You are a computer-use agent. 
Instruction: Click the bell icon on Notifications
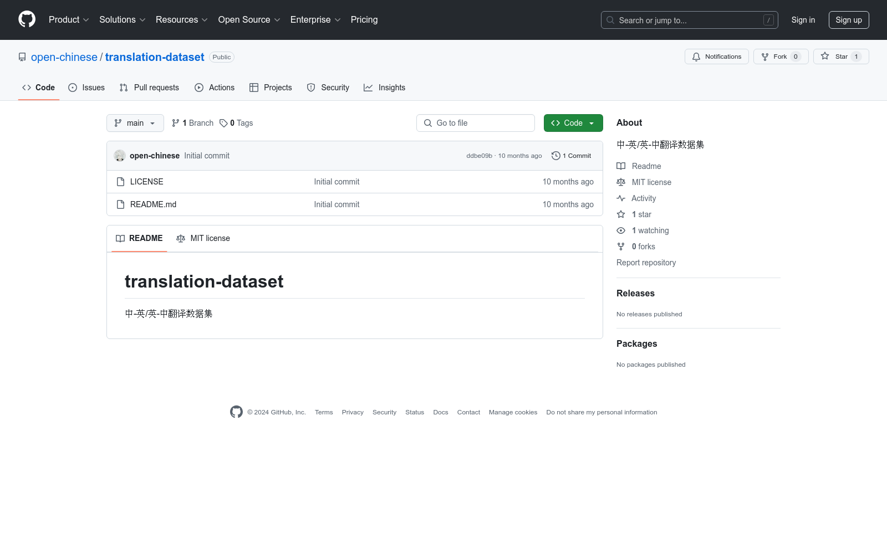pos(696,57)
